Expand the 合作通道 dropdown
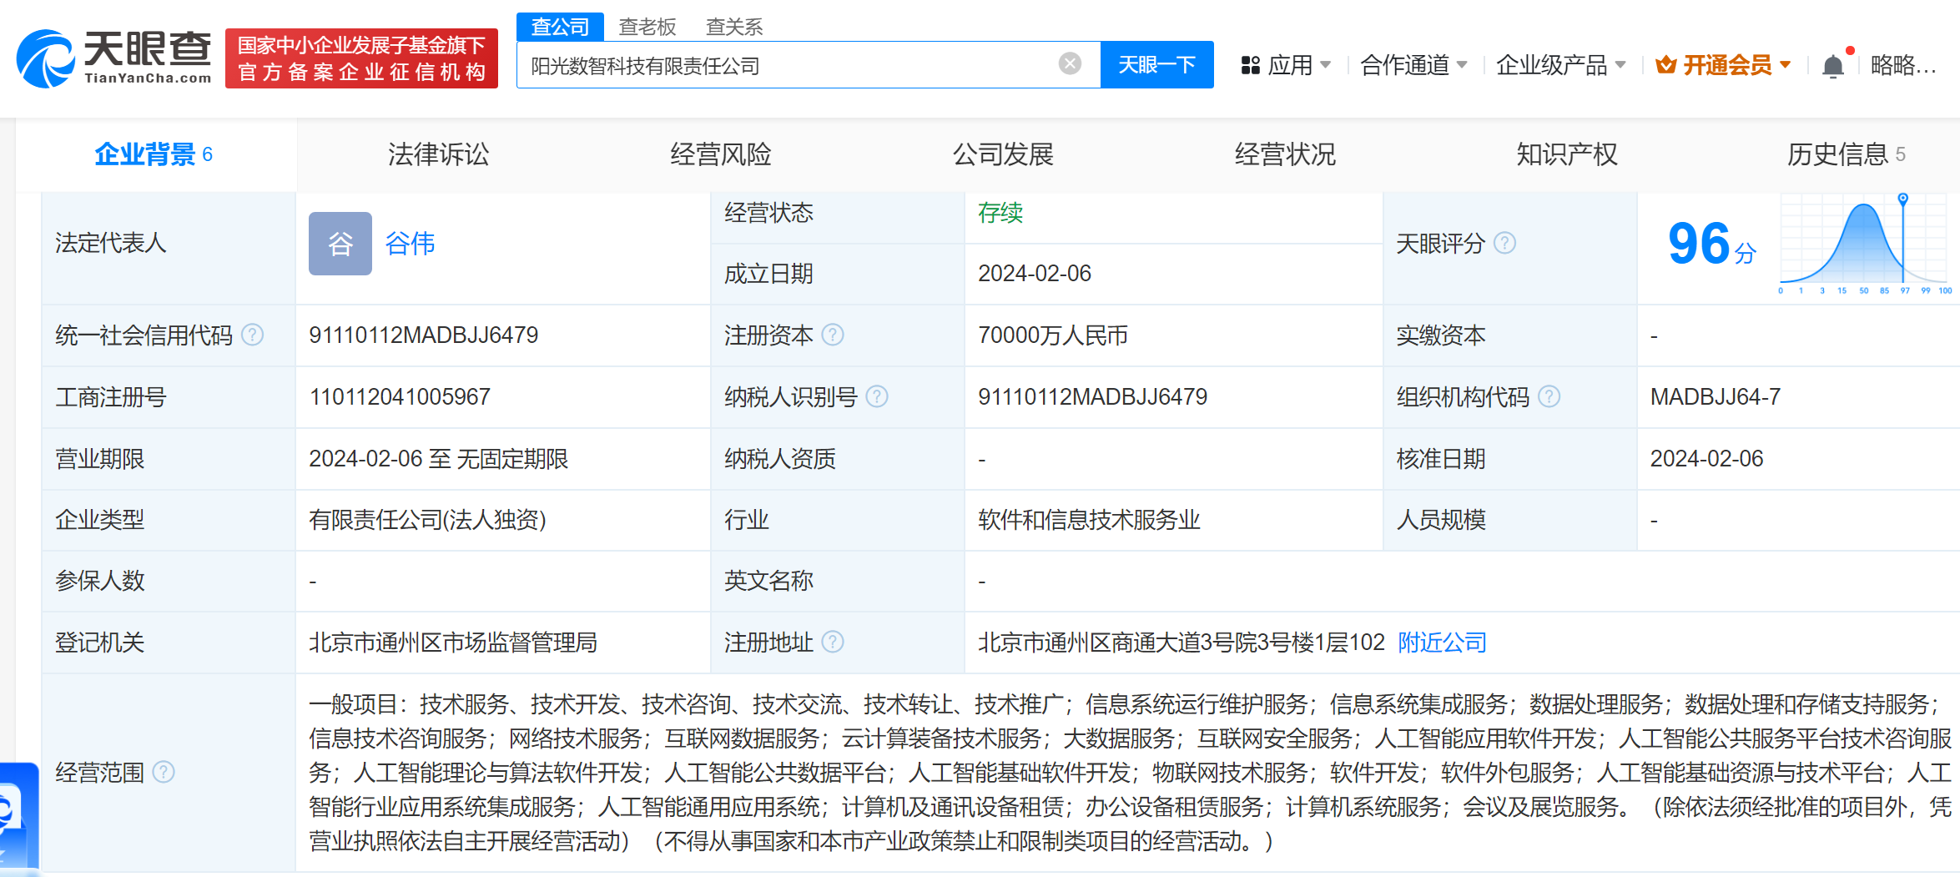Viewport: 1960px width, 877px height. [x=1413, y=65]
